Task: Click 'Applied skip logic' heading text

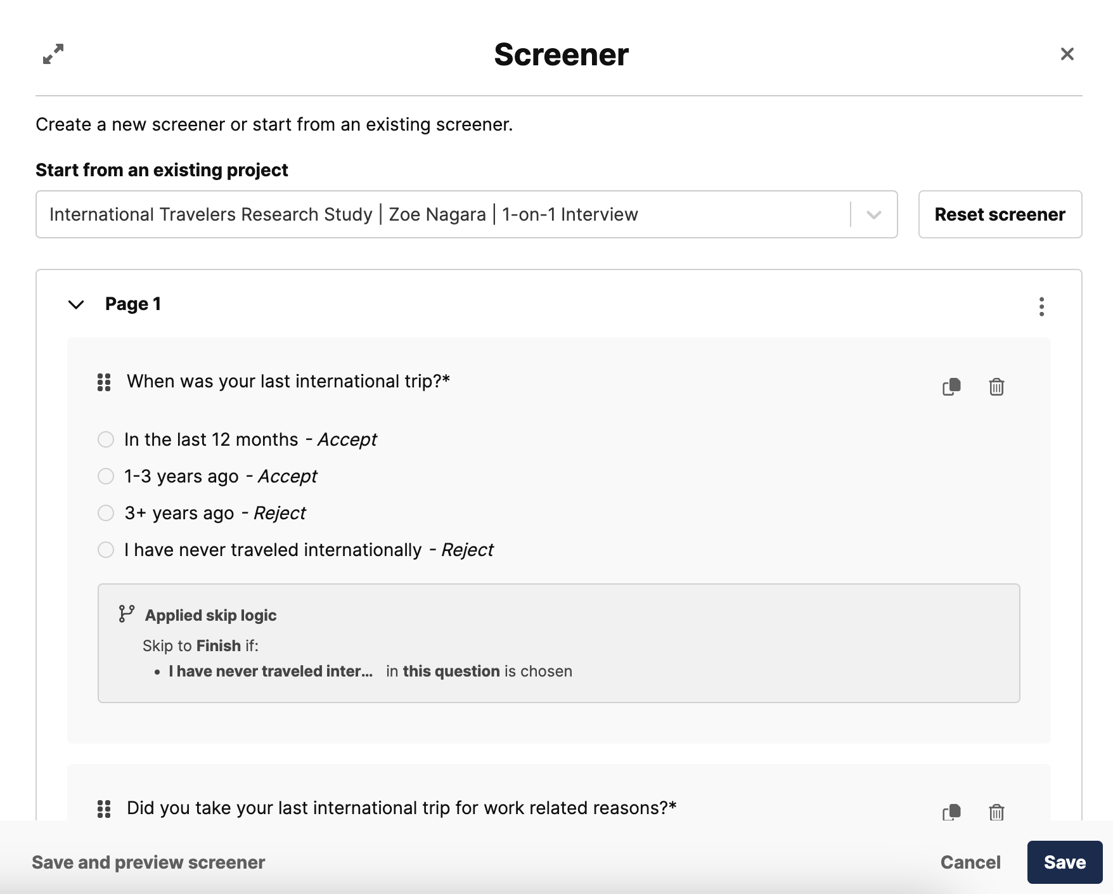Action: pyautogui.click(x=210, y=615)
